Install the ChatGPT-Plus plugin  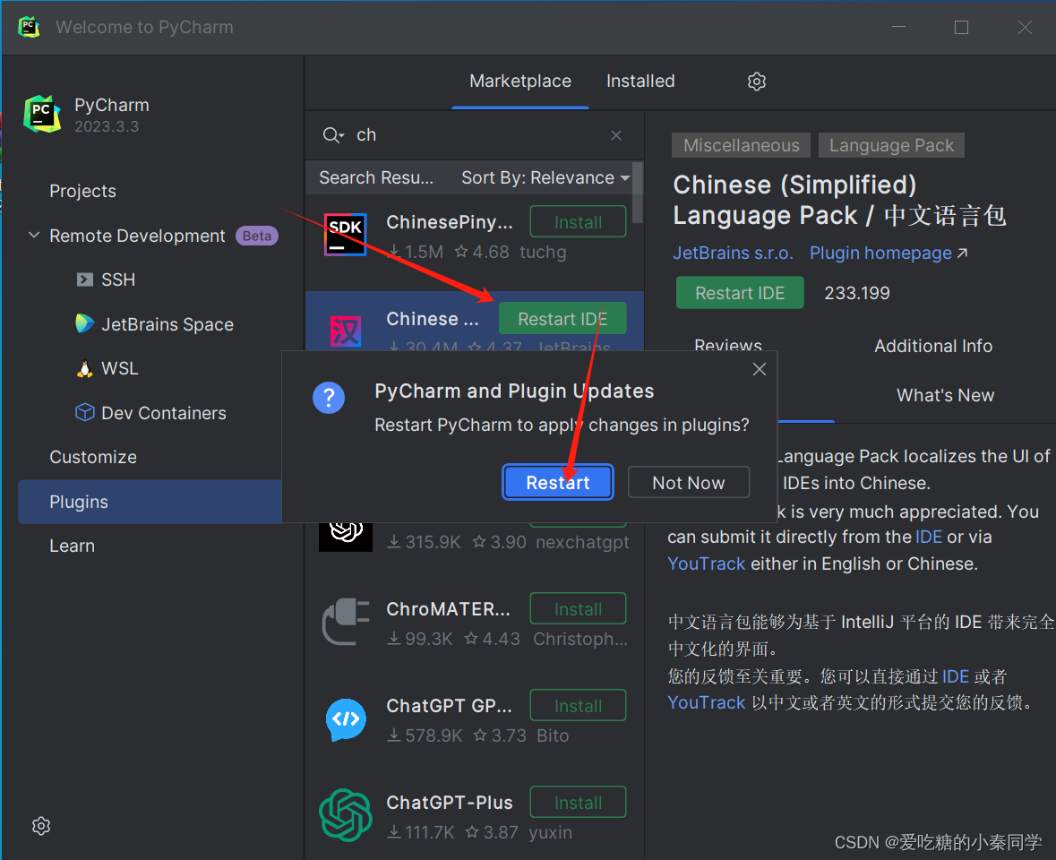click(x=578, y=803)
